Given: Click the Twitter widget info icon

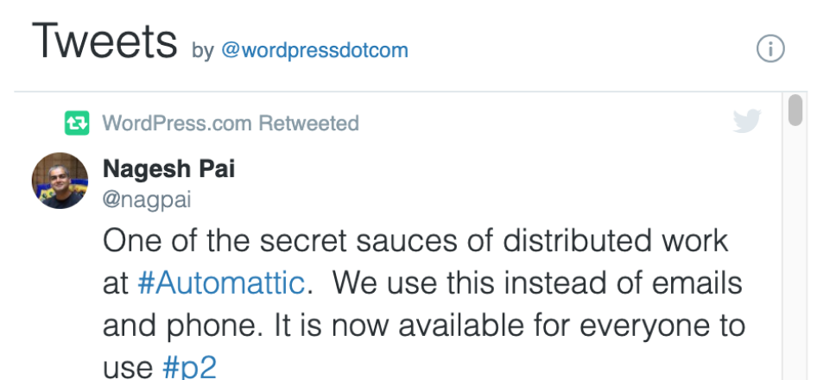Looking at the screenshot, I should coord(770,50).
